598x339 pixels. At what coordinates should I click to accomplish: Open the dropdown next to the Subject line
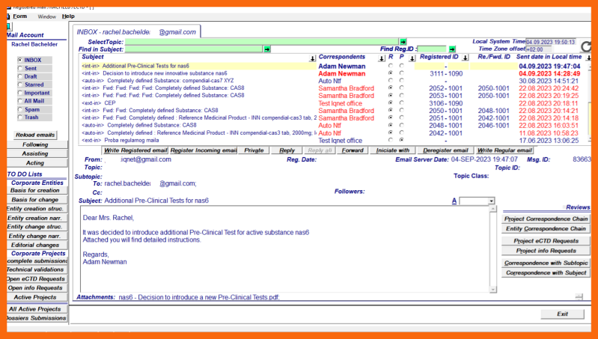(491, 201)
